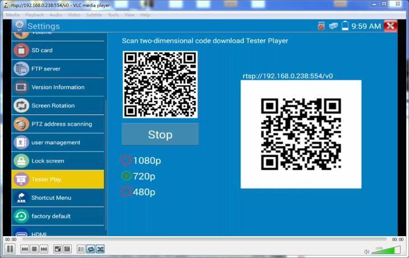Viewport: 409px width, 258px height.
Task: Select the 1080p resolution option
Action: 141,160
